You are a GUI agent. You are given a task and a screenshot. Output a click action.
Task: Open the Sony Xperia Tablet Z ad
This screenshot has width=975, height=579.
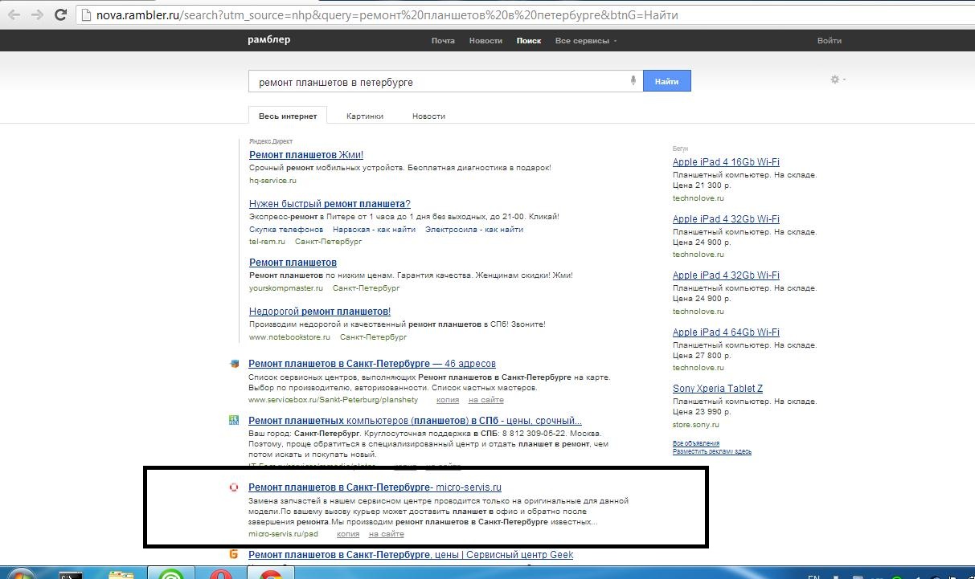[718, 389]
